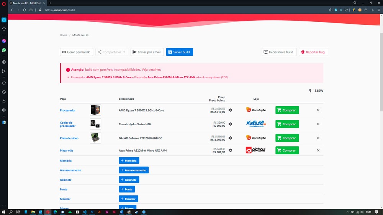The image size is (383, 215).
Task: Open the sidebar bookmarks heart icon
Action: (4, 83)
